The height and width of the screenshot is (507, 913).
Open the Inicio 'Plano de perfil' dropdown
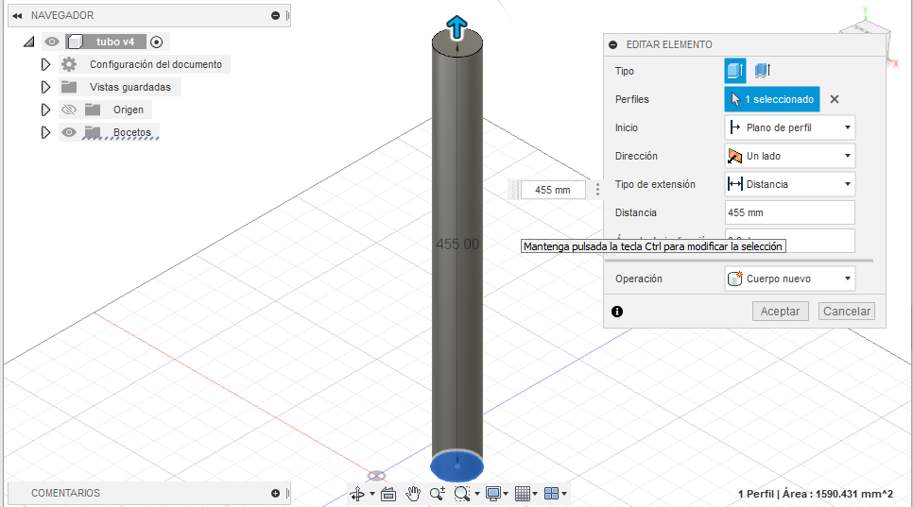point(789,127)
